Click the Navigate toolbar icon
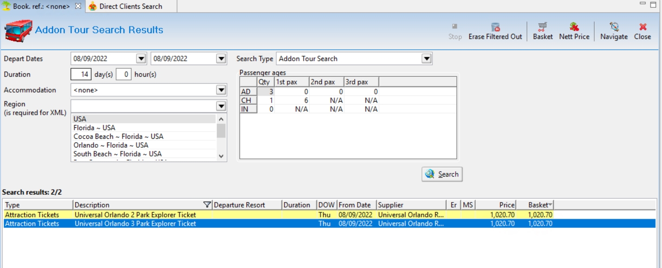Viewport: 662px width, 268px height. tap(614, 27)
